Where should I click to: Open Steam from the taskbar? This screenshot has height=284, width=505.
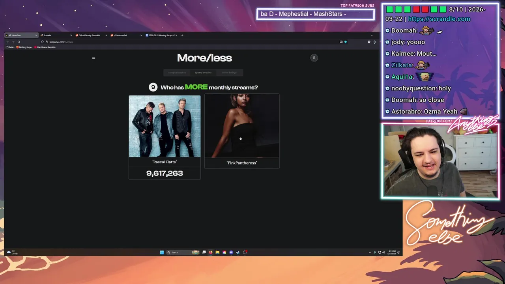coord(238,252)
